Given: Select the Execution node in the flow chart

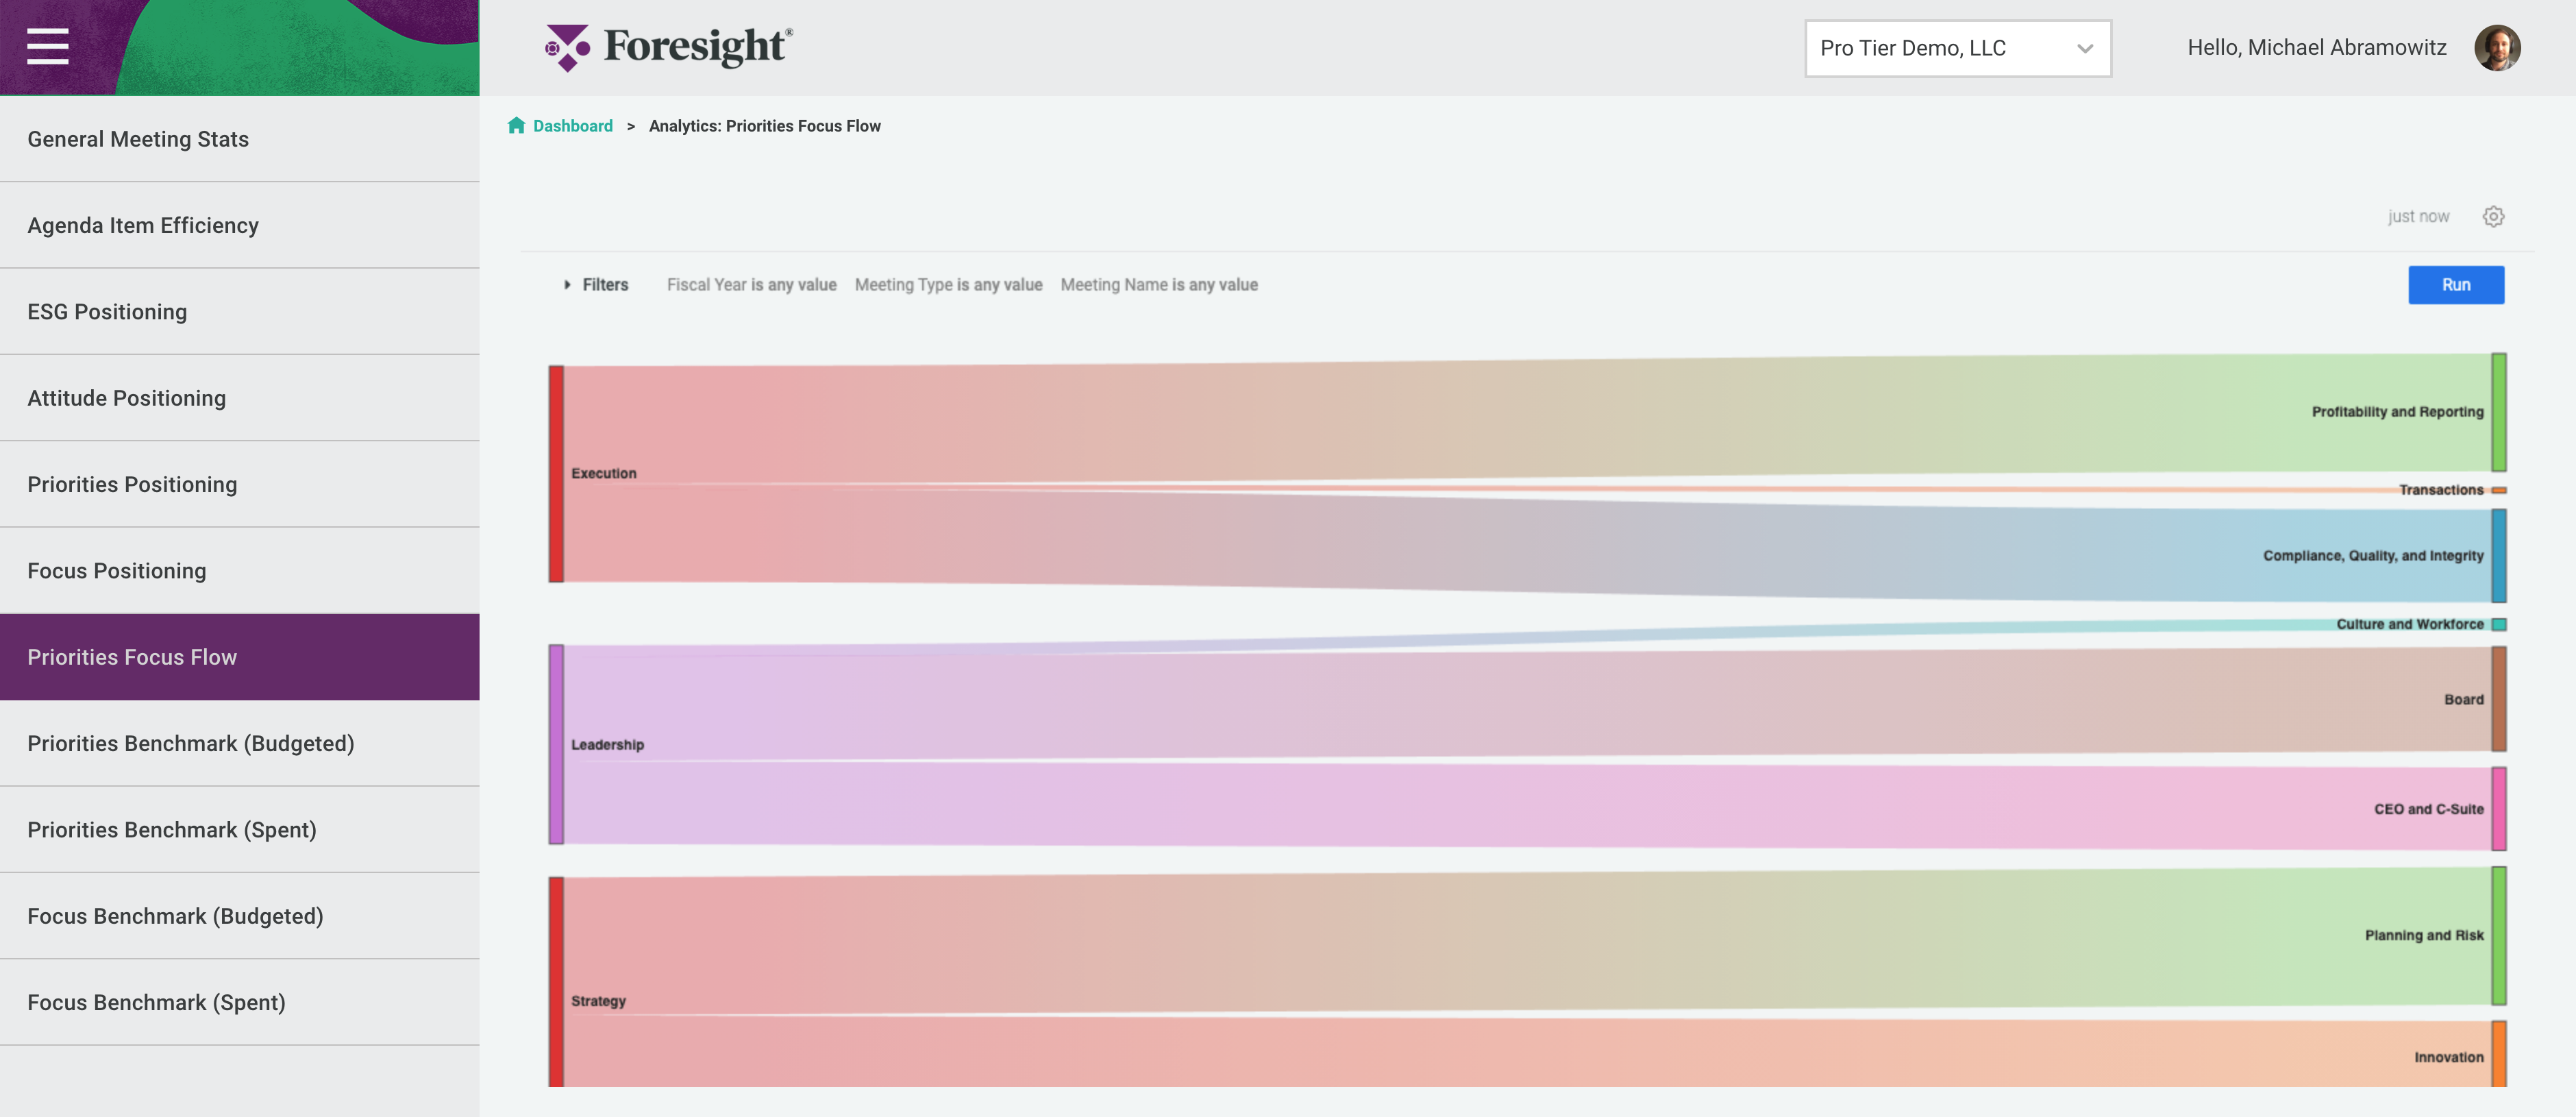Looking at the screenshot, I should (557, 473).
